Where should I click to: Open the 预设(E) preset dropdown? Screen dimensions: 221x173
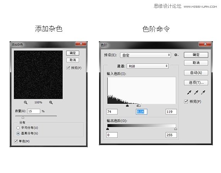click(x=145, y=55)
